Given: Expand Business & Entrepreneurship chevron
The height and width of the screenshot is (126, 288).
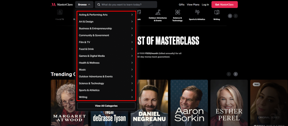Looking at the screenshot, I should tap(132, 28).
